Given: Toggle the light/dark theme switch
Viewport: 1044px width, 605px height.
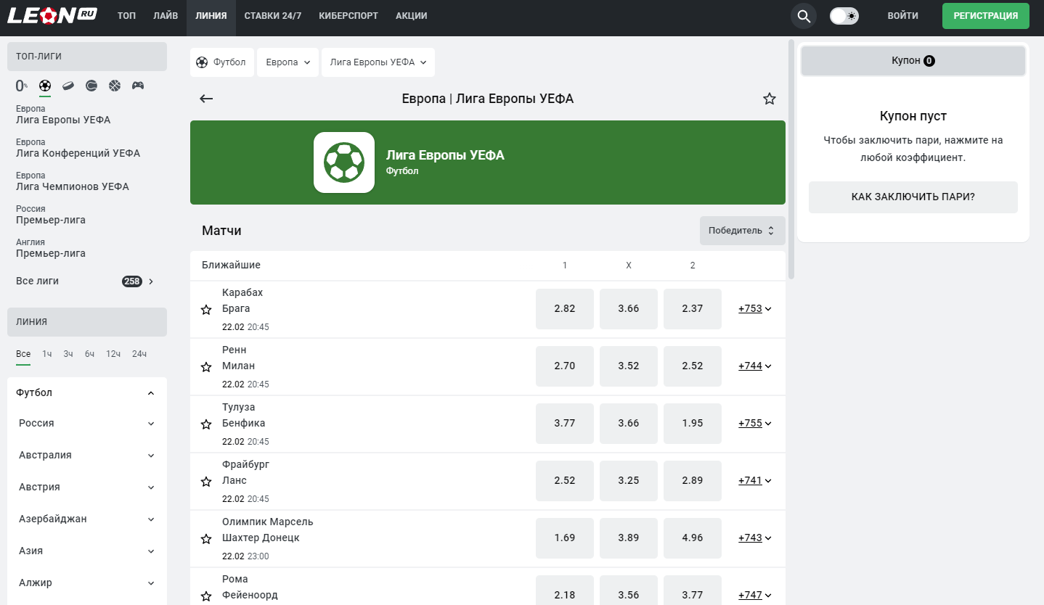Looking at the screenshot, I should pos(844,16).
